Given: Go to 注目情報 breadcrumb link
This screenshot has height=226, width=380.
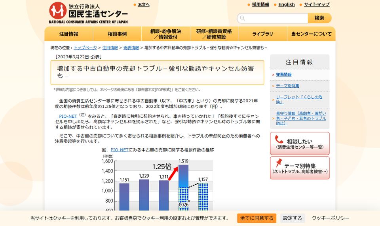Looking at the screenshot, I should point(110,48).
